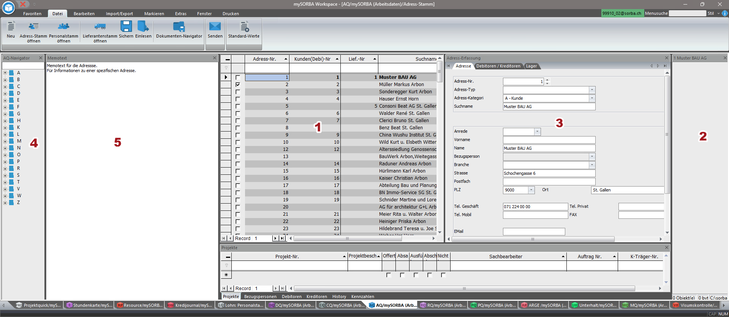Tick checkbox for Sonderegger Kurt Arbon row
The image size is (729, 317).
tap(238, 92)
